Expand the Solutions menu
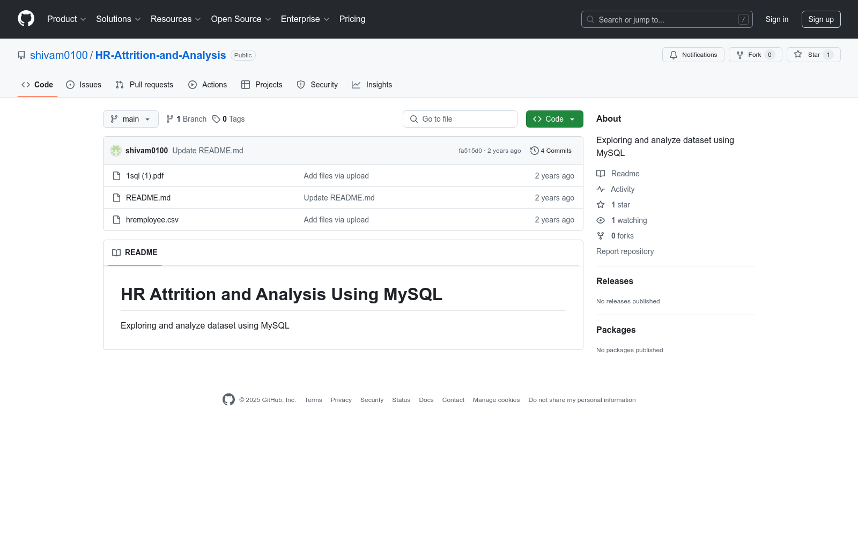858x536 pixels. tap(119, 19)
